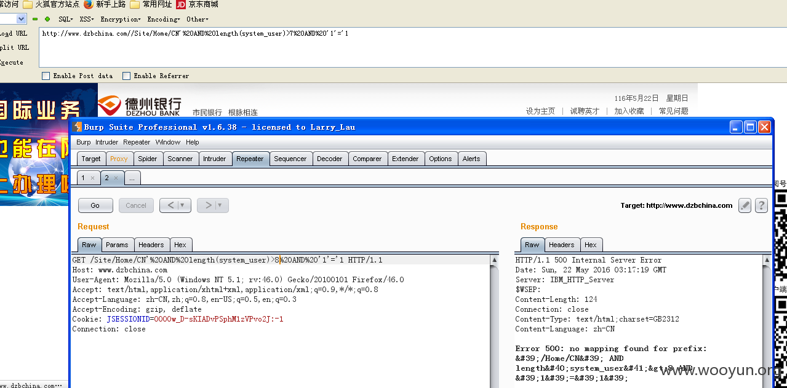The image size is (787, 388).
Task: Close Repeater tab 2 with its x
Action: click(x=116, y=178)
